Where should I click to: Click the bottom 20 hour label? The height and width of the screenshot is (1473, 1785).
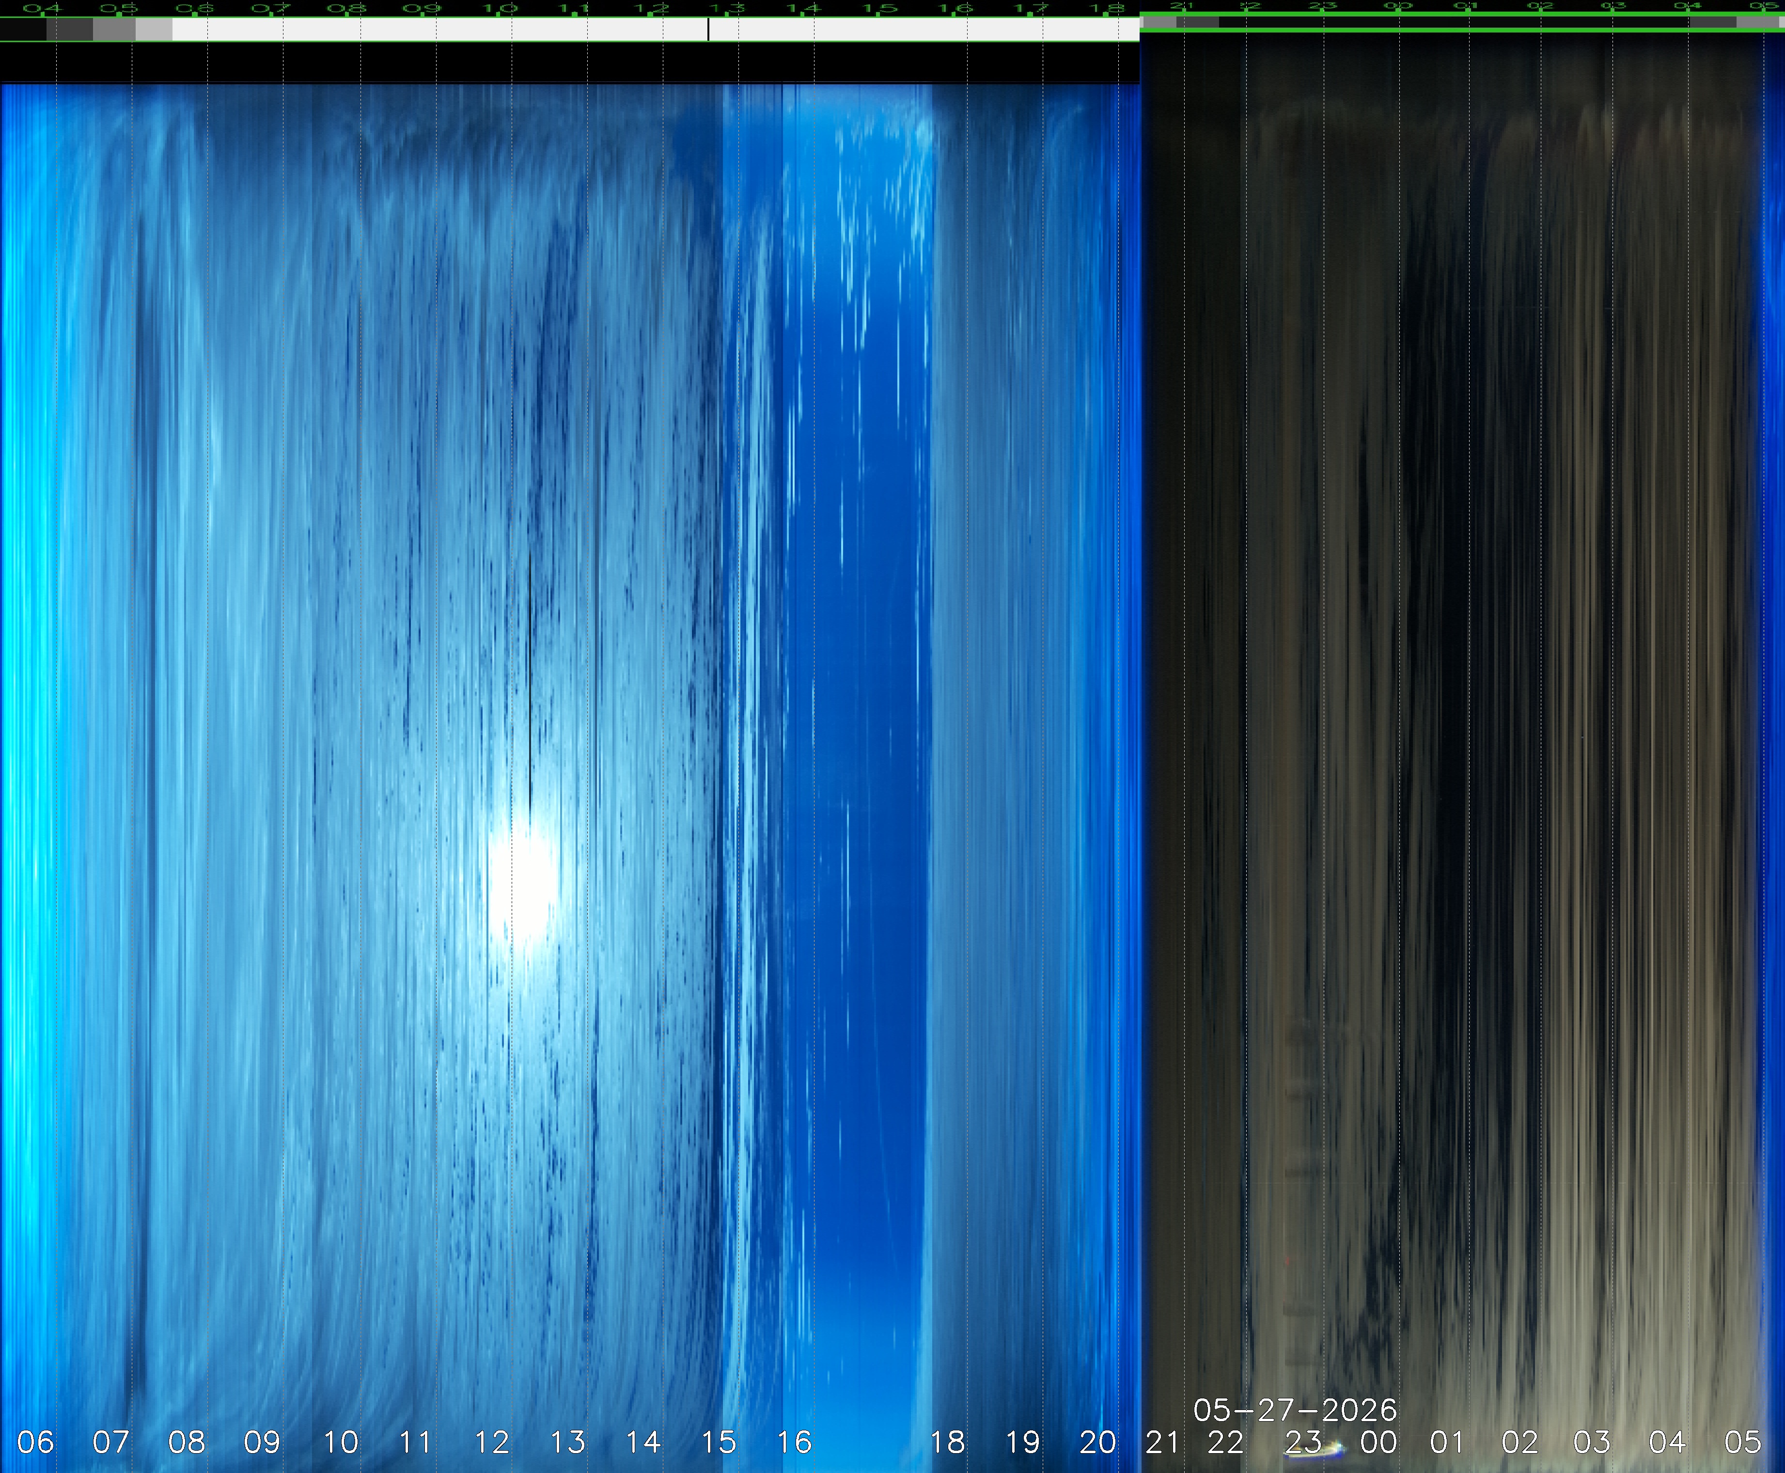(x=1098, y=1442)
